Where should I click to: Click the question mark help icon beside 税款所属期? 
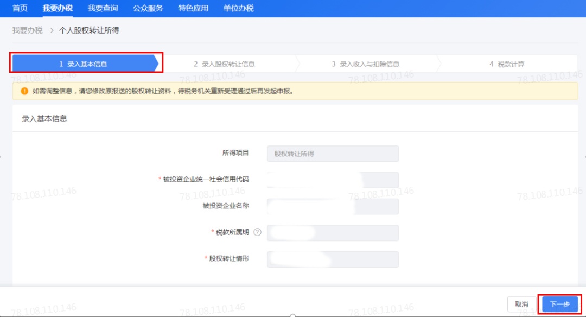[x=258, y=232]
